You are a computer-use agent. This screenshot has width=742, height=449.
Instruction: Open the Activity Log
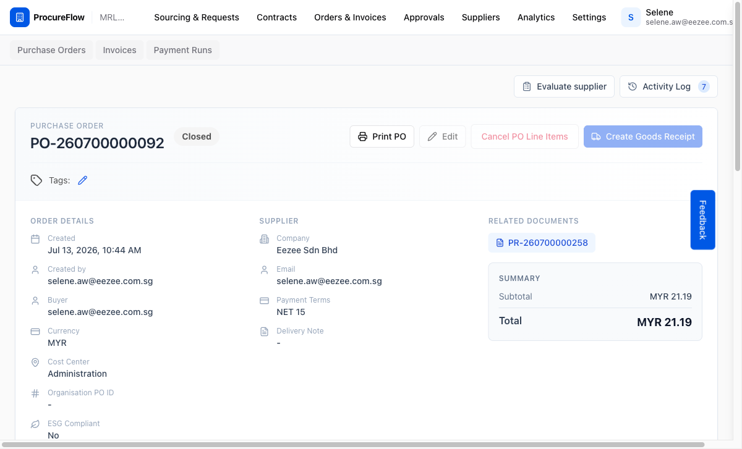tap(668, 86)
